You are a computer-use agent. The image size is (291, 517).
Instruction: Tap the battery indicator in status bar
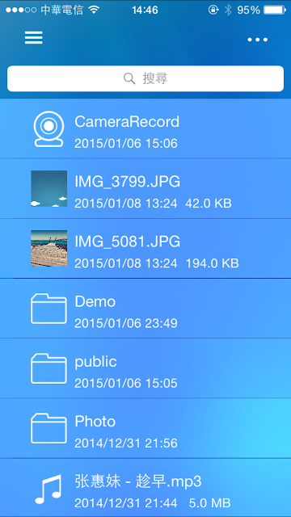click(275, 10)
